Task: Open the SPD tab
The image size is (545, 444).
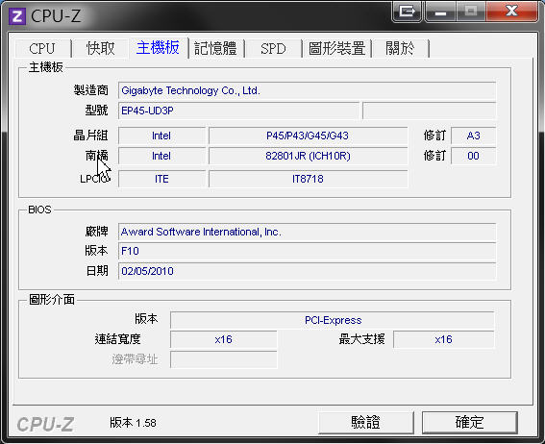Action: tap(273, 48)
